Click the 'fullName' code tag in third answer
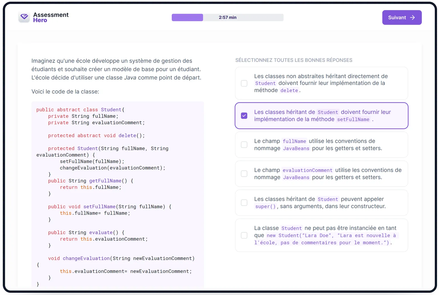The height and width of the screenshot is (295, 439). [294, 141]
